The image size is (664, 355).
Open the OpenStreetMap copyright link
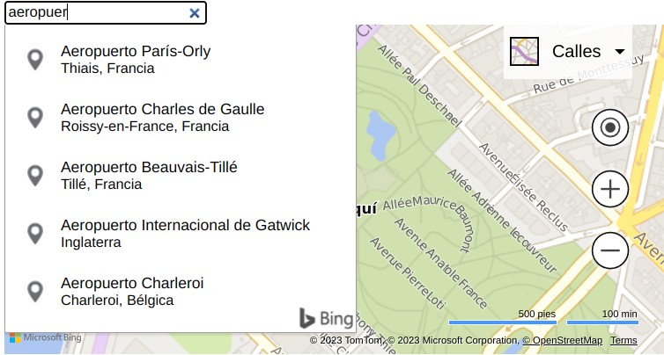[x=564, y=341]
